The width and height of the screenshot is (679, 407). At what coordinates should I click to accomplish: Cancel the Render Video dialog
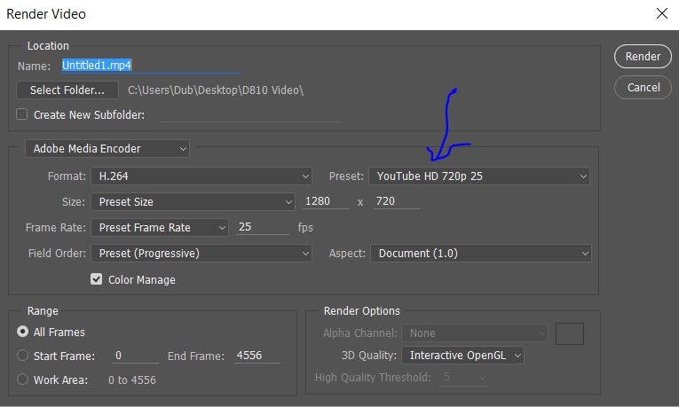point(643,88)
